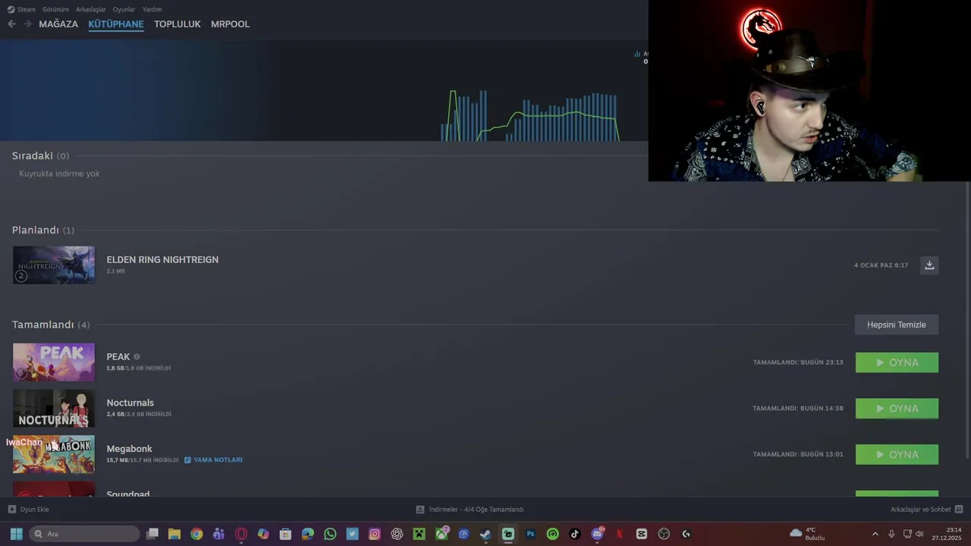Image resolution: width=971 pixels, height=546 pixels.
Task: Open Steam from taskbar
Action: click(485, 534)
